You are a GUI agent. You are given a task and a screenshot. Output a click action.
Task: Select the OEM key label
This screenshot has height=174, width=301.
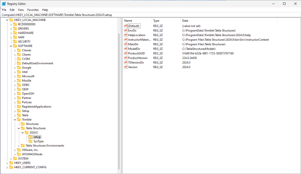click(x=25, y=89)
